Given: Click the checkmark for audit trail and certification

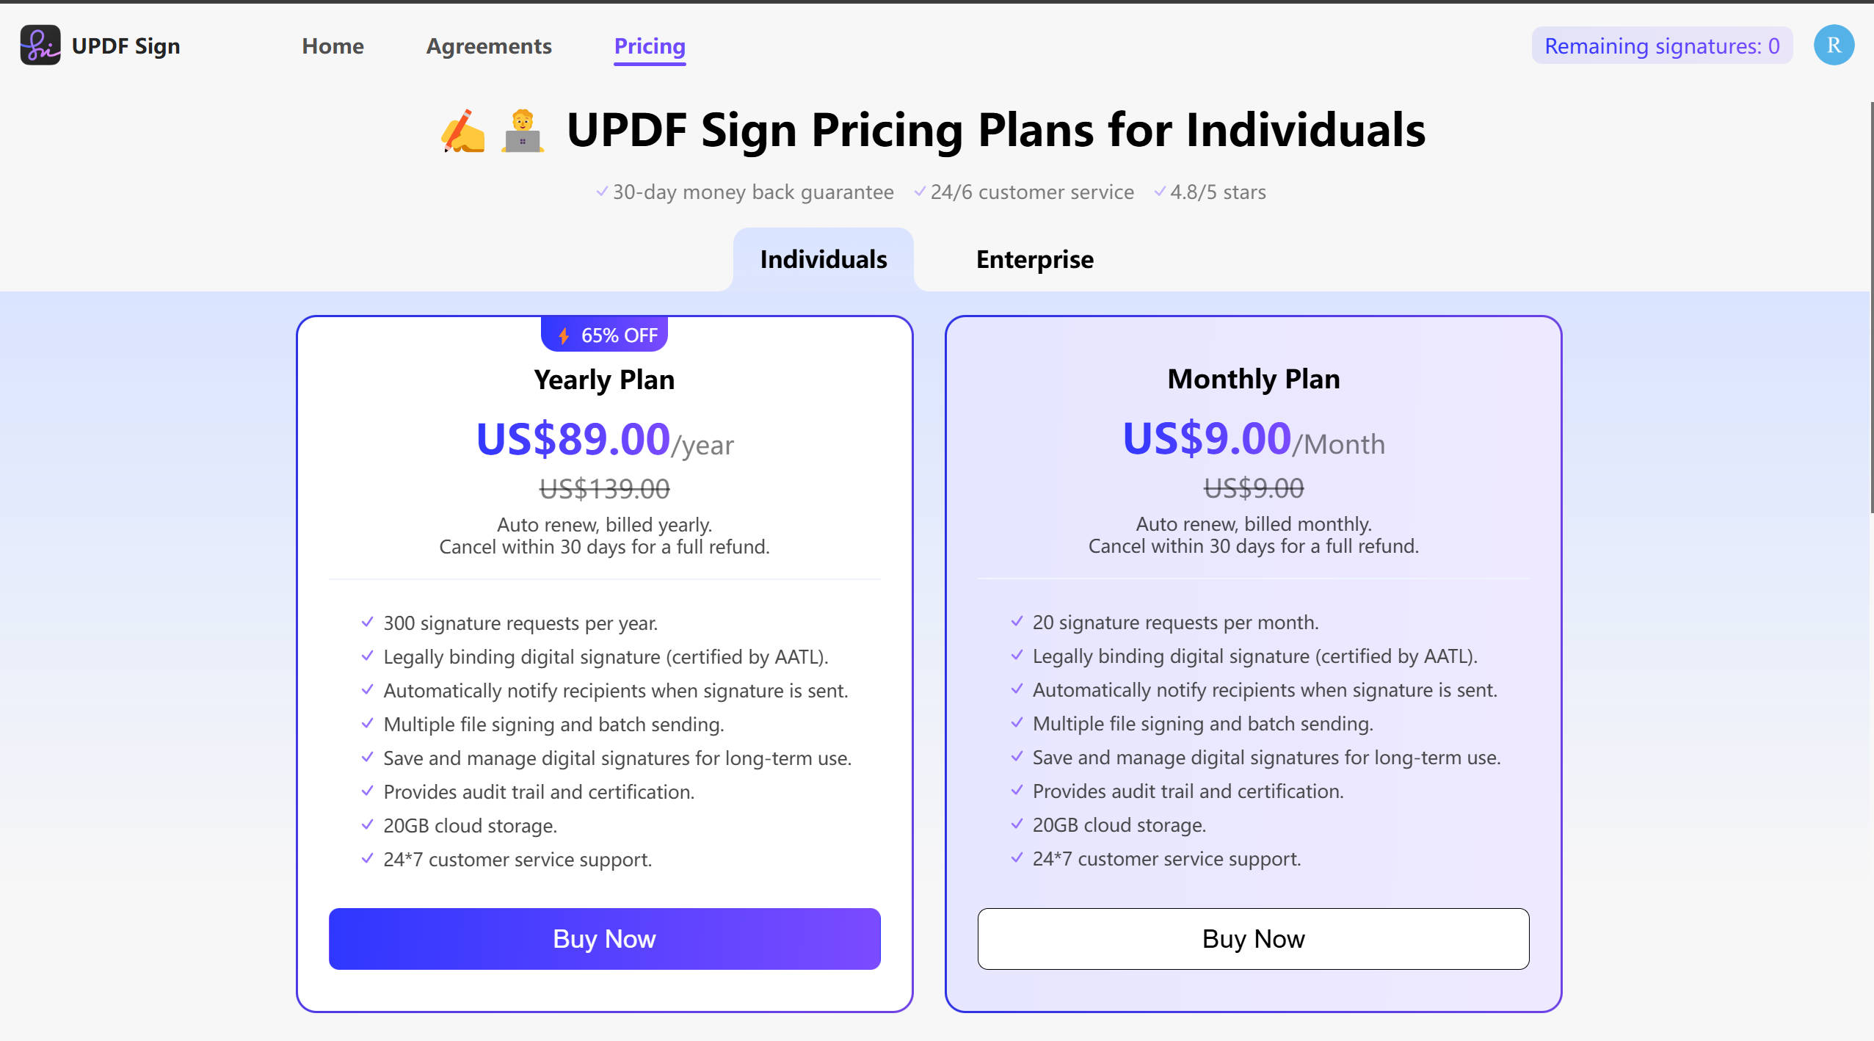Looking at the screenshot, I should [367, 791].
